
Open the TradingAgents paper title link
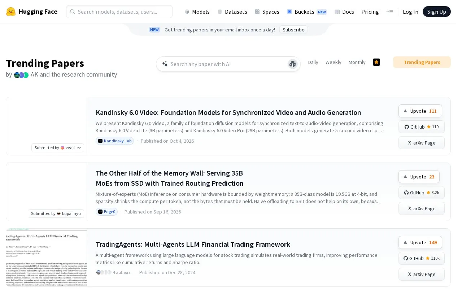[x=193, y=244]
